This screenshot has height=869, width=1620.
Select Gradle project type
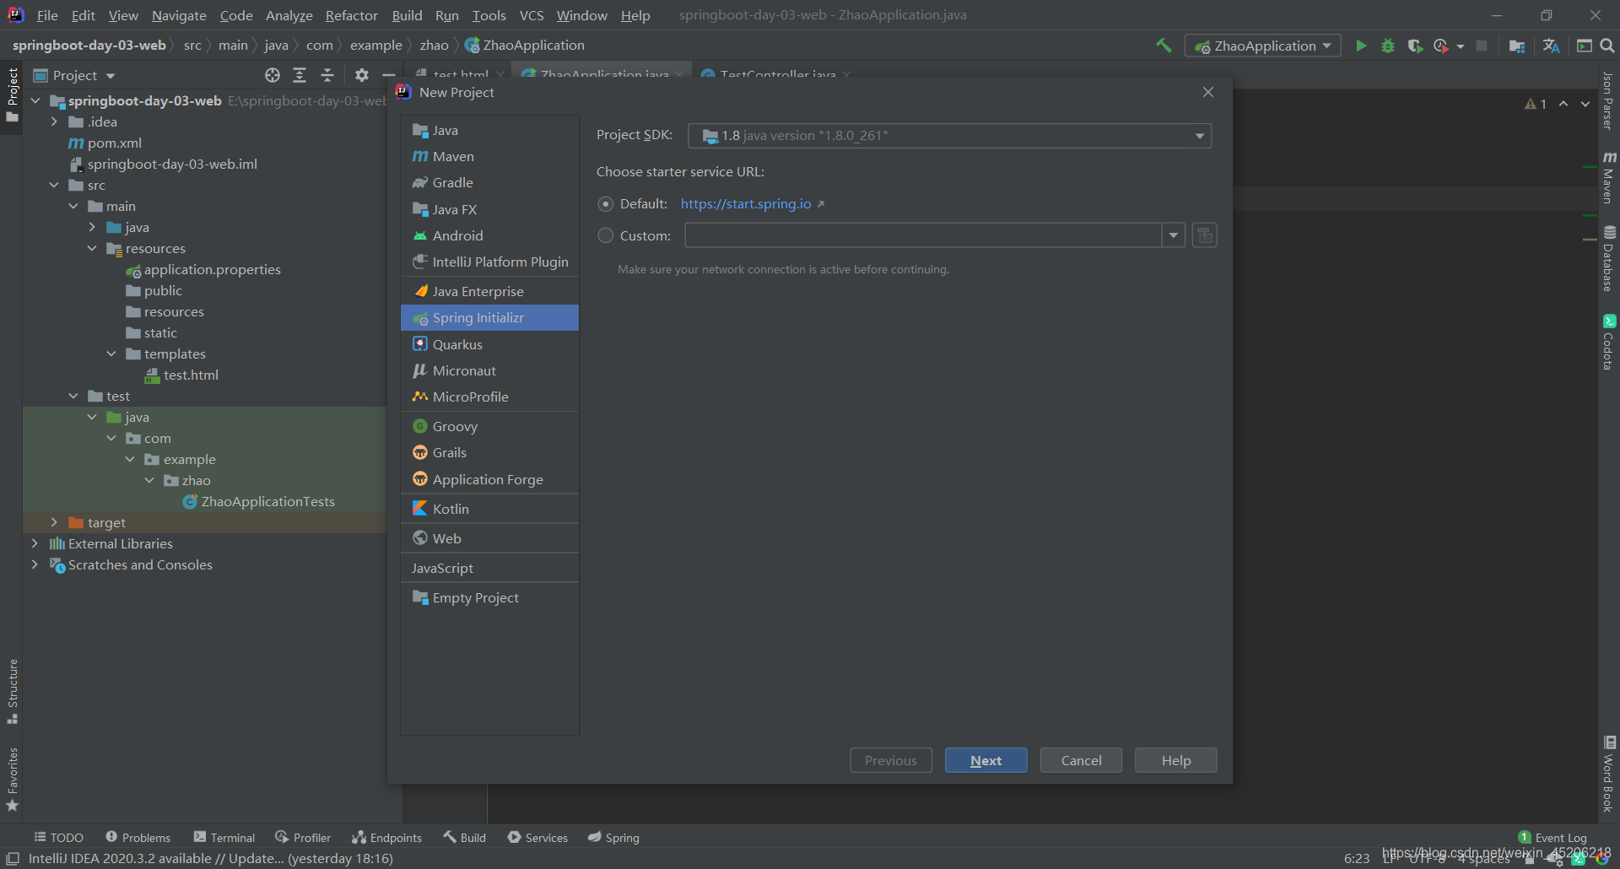(489, 183)
